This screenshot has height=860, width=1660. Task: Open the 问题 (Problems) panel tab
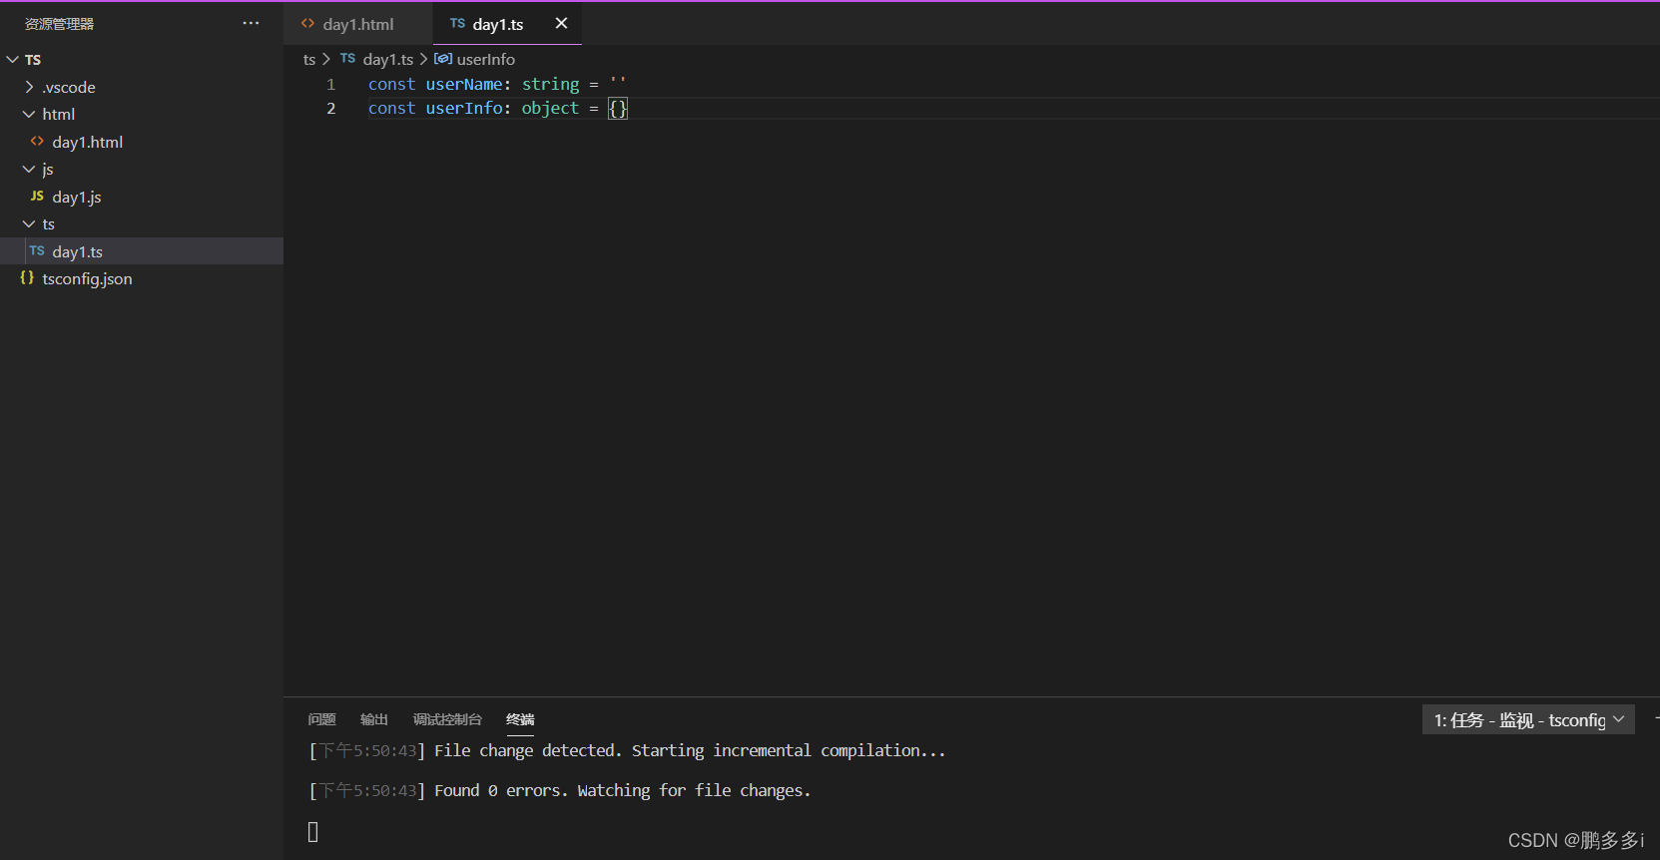click(321, 719)
